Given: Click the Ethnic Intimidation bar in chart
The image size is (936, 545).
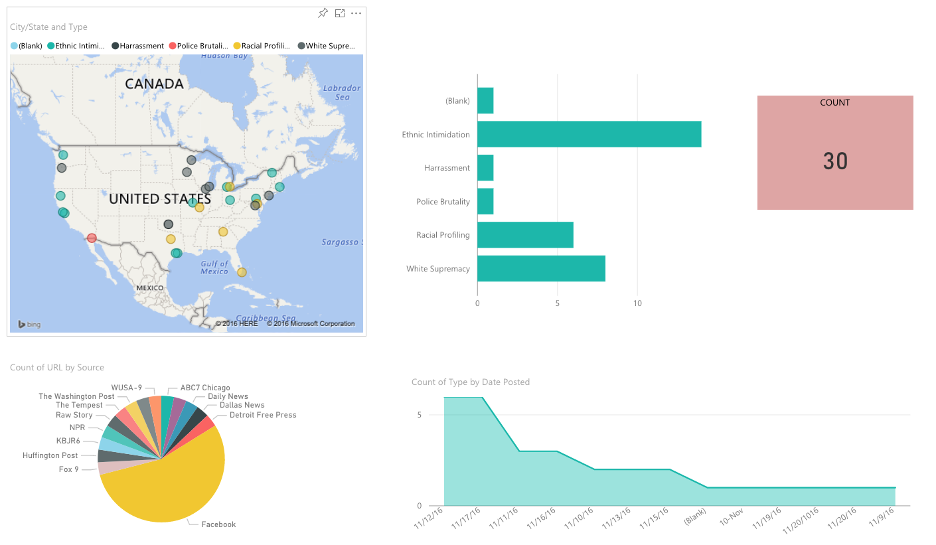Looking at the screenshot, I should (589, 134).
